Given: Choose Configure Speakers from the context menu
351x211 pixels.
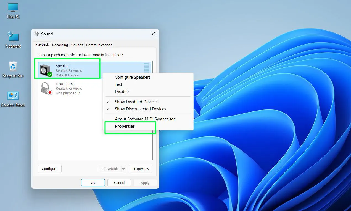Looking at the screenshot, I should pyautogui.click(x=132, y=77).
